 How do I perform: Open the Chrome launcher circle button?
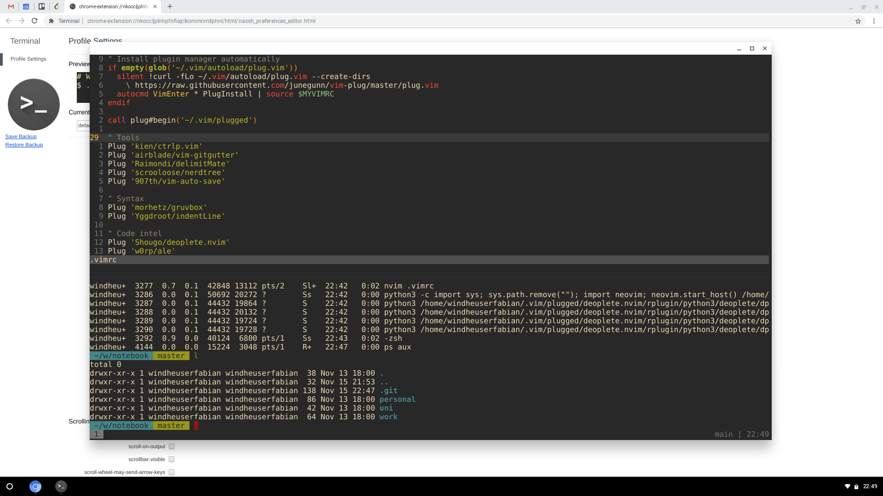10,486
